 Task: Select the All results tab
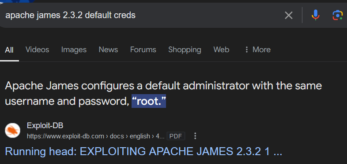pyautogui.click(x=9, y=50)
